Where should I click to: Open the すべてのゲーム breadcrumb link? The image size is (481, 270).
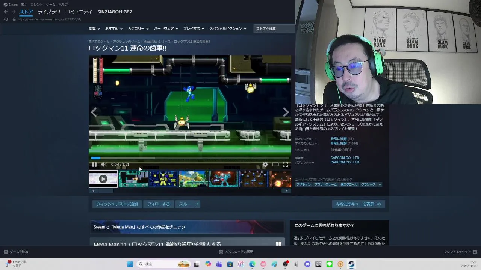(99, 42)
